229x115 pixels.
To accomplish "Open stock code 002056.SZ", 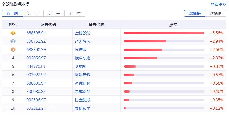I will (x=36, y=58).
